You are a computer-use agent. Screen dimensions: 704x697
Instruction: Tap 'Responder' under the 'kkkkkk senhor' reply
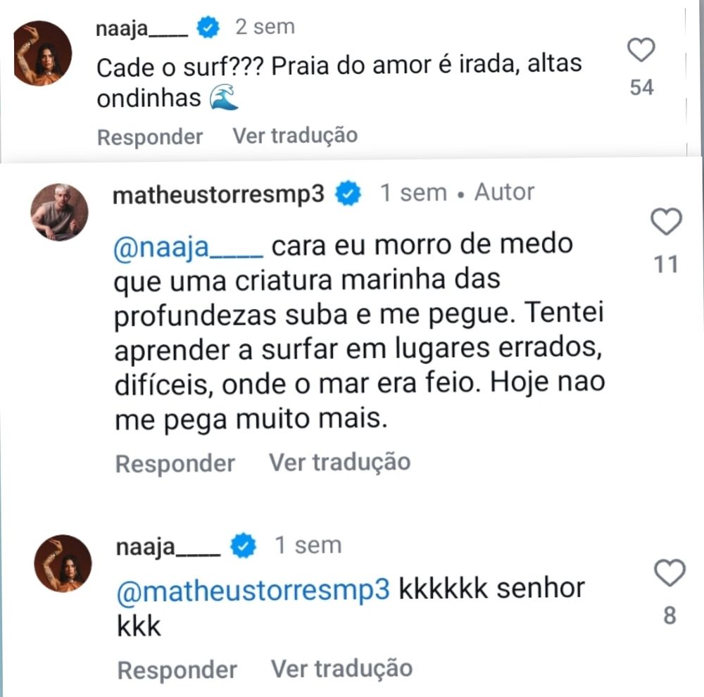(177, 670)
